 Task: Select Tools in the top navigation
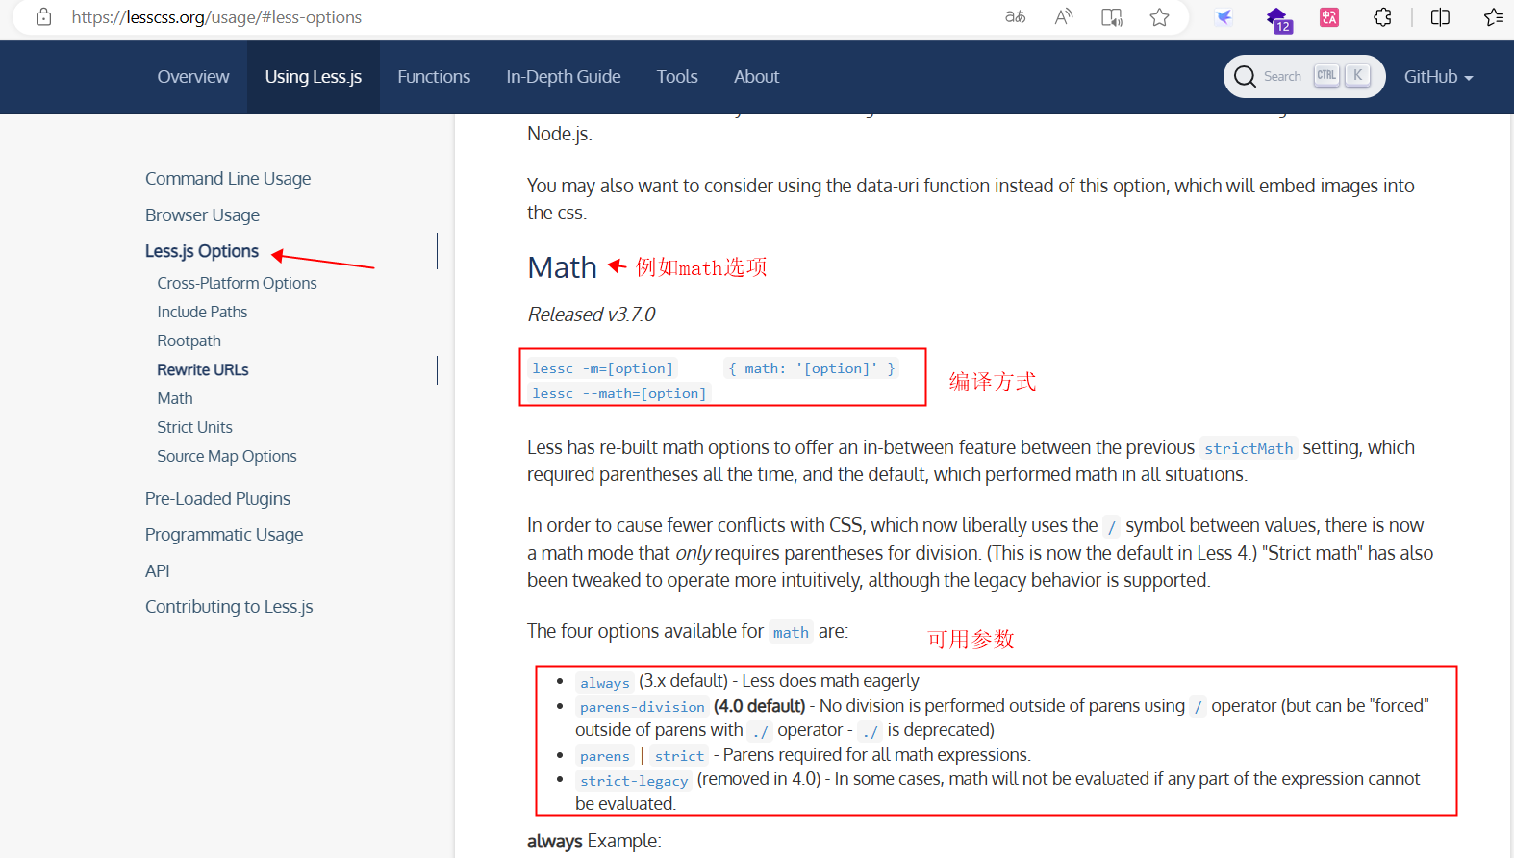(x=677, y=77)
